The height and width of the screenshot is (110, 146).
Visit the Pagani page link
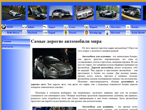52,33
